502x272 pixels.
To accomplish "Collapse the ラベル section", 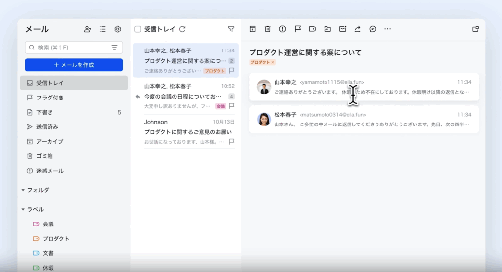I will coord(23,209).
